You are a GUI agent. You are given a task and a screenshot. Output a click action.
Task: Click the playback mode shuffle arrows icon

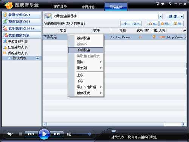[10, 134]
